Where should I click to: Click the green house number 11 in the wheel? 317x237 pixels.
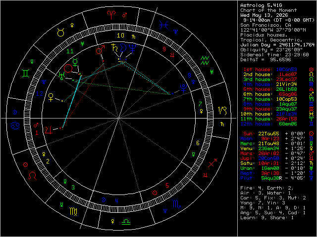click(x=70, y=51)
